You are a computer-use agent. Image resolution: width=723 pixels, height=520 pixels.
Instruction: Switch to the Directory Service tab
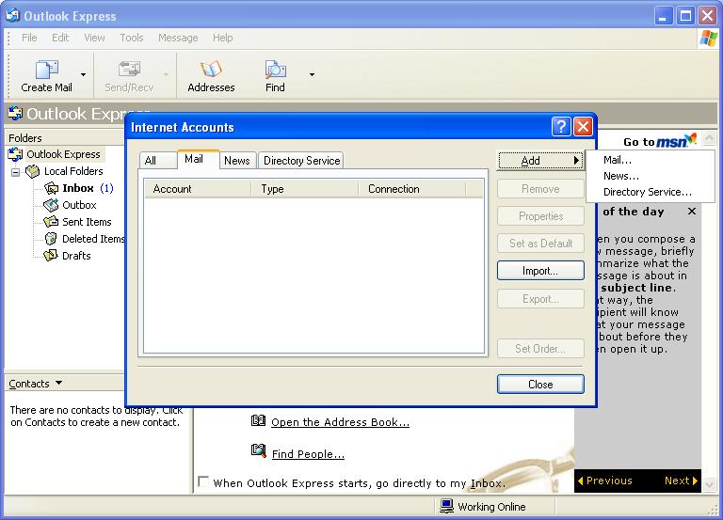[301, 161]
